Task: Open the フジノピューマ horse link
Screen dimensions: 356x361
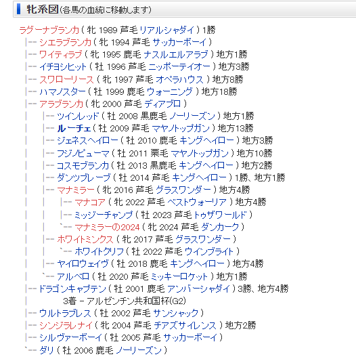Action: pos(83,153)
